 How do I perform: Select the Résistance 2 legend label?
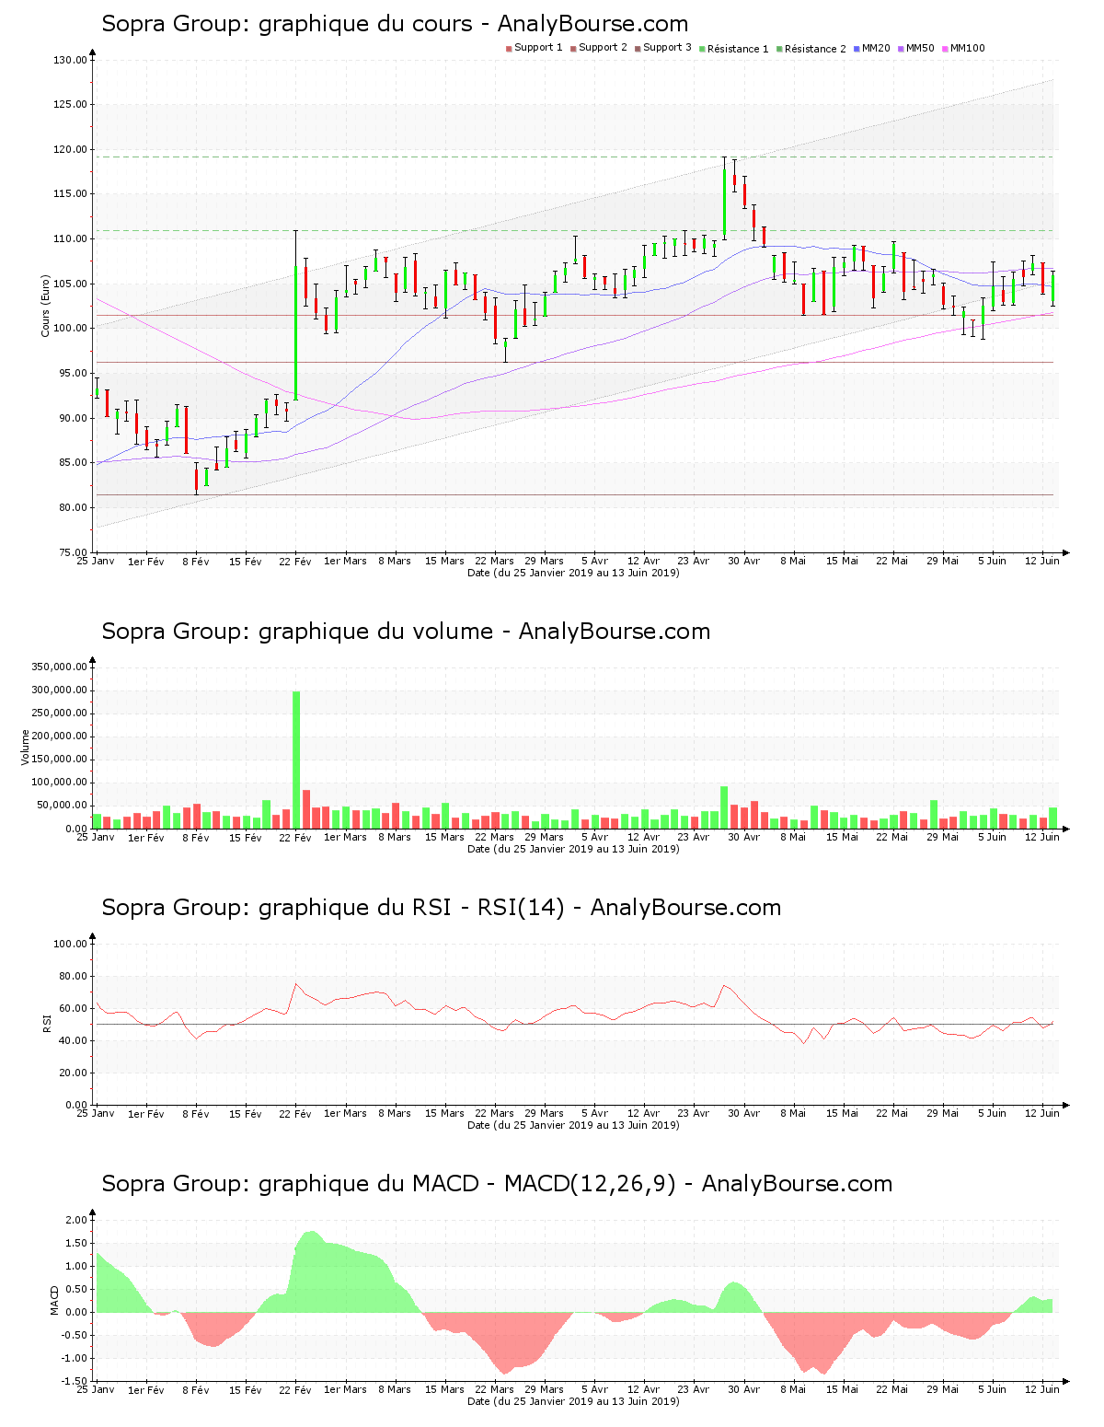[815, 49]
